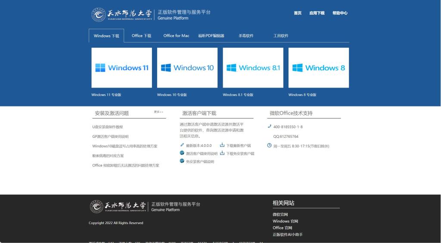The image size is (441, 243).
Task: Click the Windows 8.1 专业版 caption
Action: 238,95
